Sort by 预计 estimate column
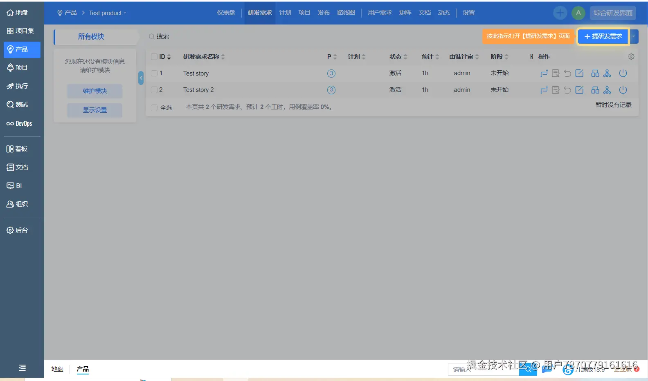The width and height of the screenshot is (648, 381). pyautogui.click(x=430, y=57)
